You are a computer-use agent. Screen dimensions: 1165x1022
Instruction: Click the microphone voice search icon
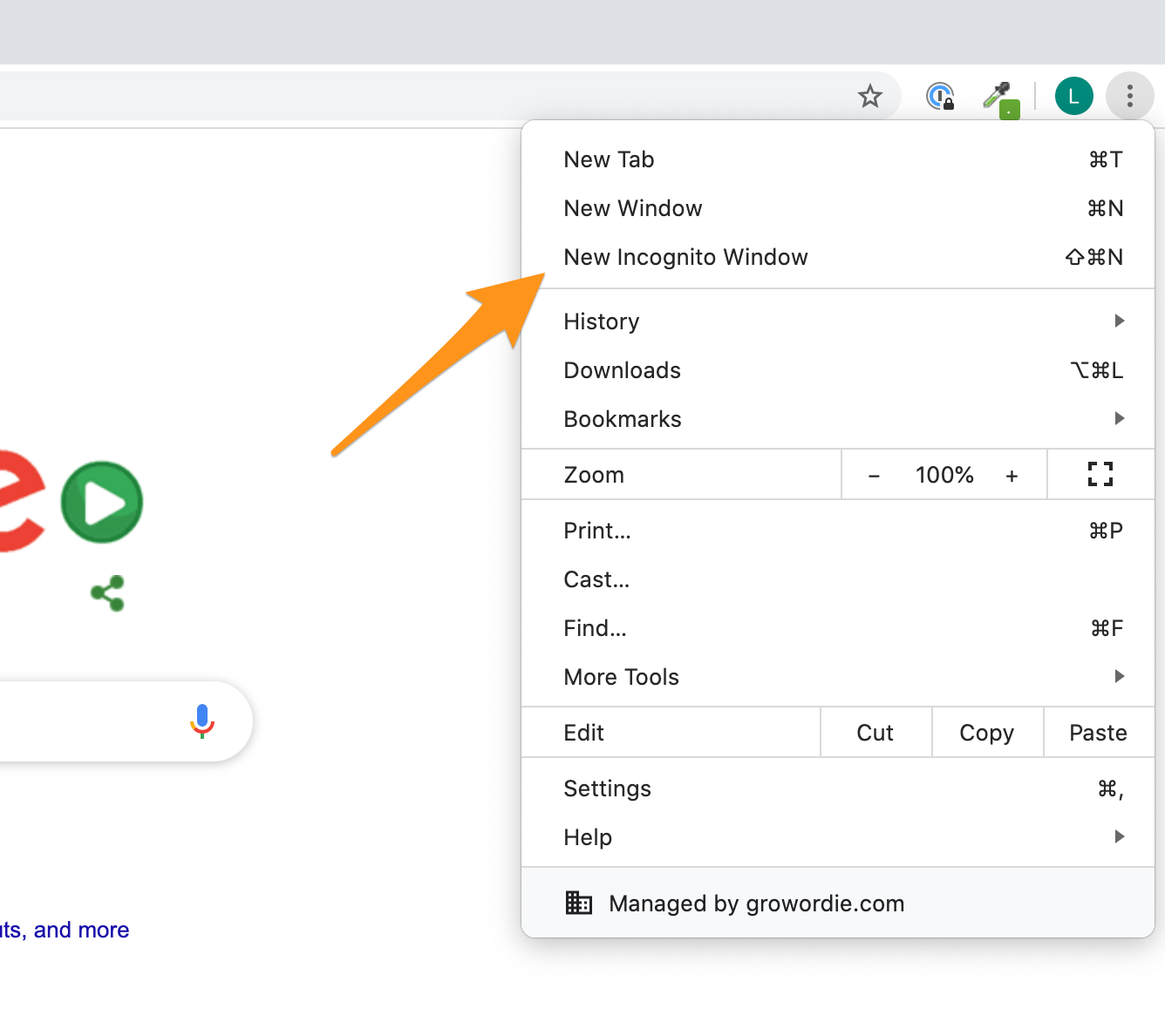coord(202,721)
